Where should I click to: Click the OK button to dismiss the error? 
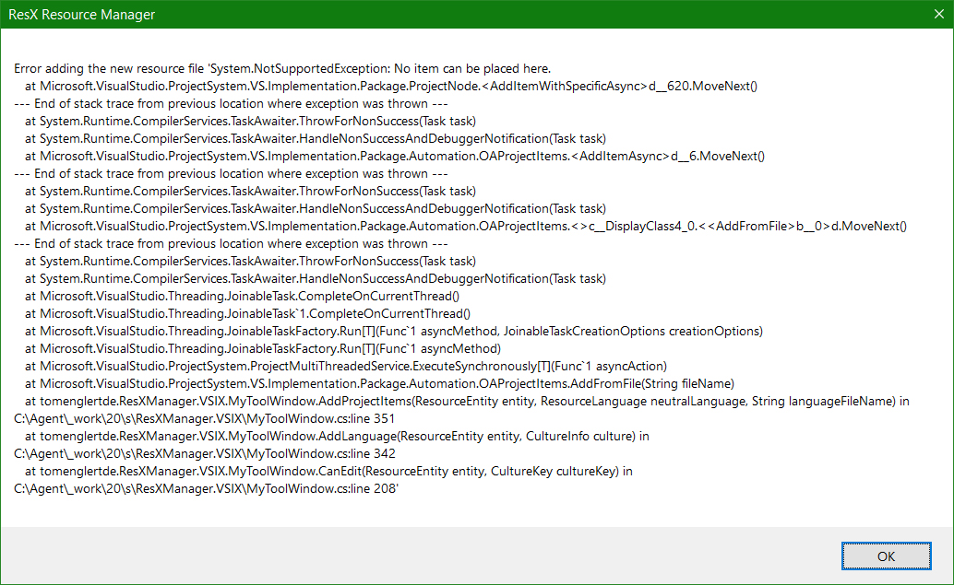pyautogui.click(x=885, y=556)
